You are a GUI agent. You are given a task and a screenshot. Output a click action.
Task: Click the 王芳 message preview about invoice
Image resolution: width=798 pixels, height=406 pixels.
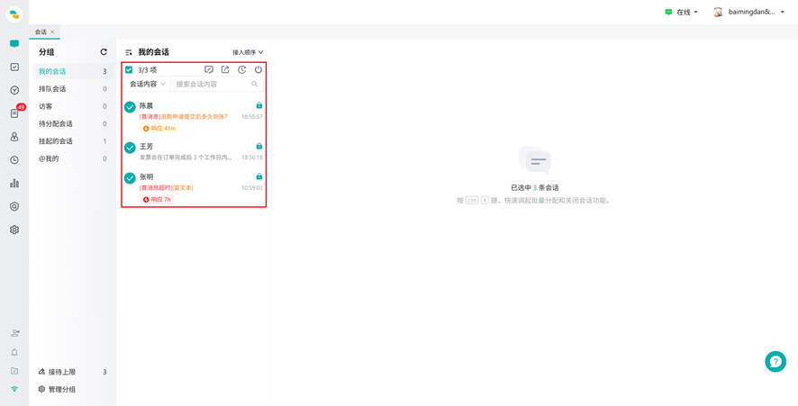tap(186, 158)
